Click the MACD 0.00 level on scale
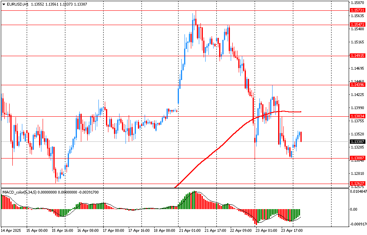The width and height of the screenshot is (367, 235). (x=353, y=209)
